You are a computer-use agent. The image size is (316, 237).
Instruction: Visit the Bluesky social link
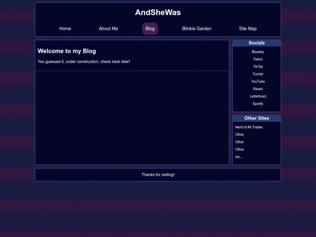257,52
